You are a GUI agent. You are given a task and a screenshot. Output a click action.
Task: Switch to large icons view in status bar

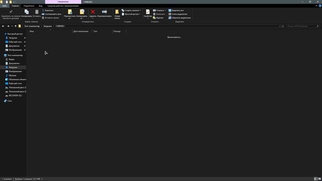pyautogui.click(x=319, y=179)
